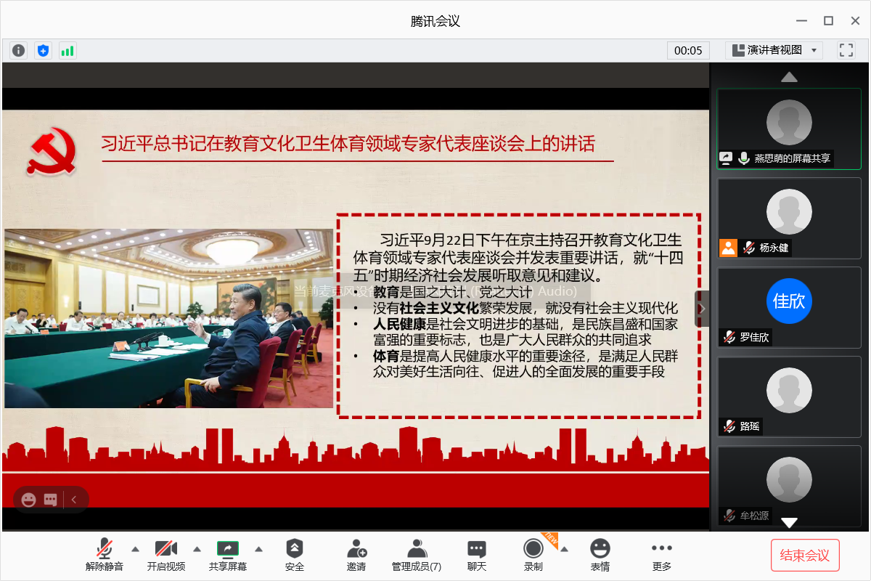Click the 结束会议 end meeting button
871x581 pixels.
[x=804, y=556]
